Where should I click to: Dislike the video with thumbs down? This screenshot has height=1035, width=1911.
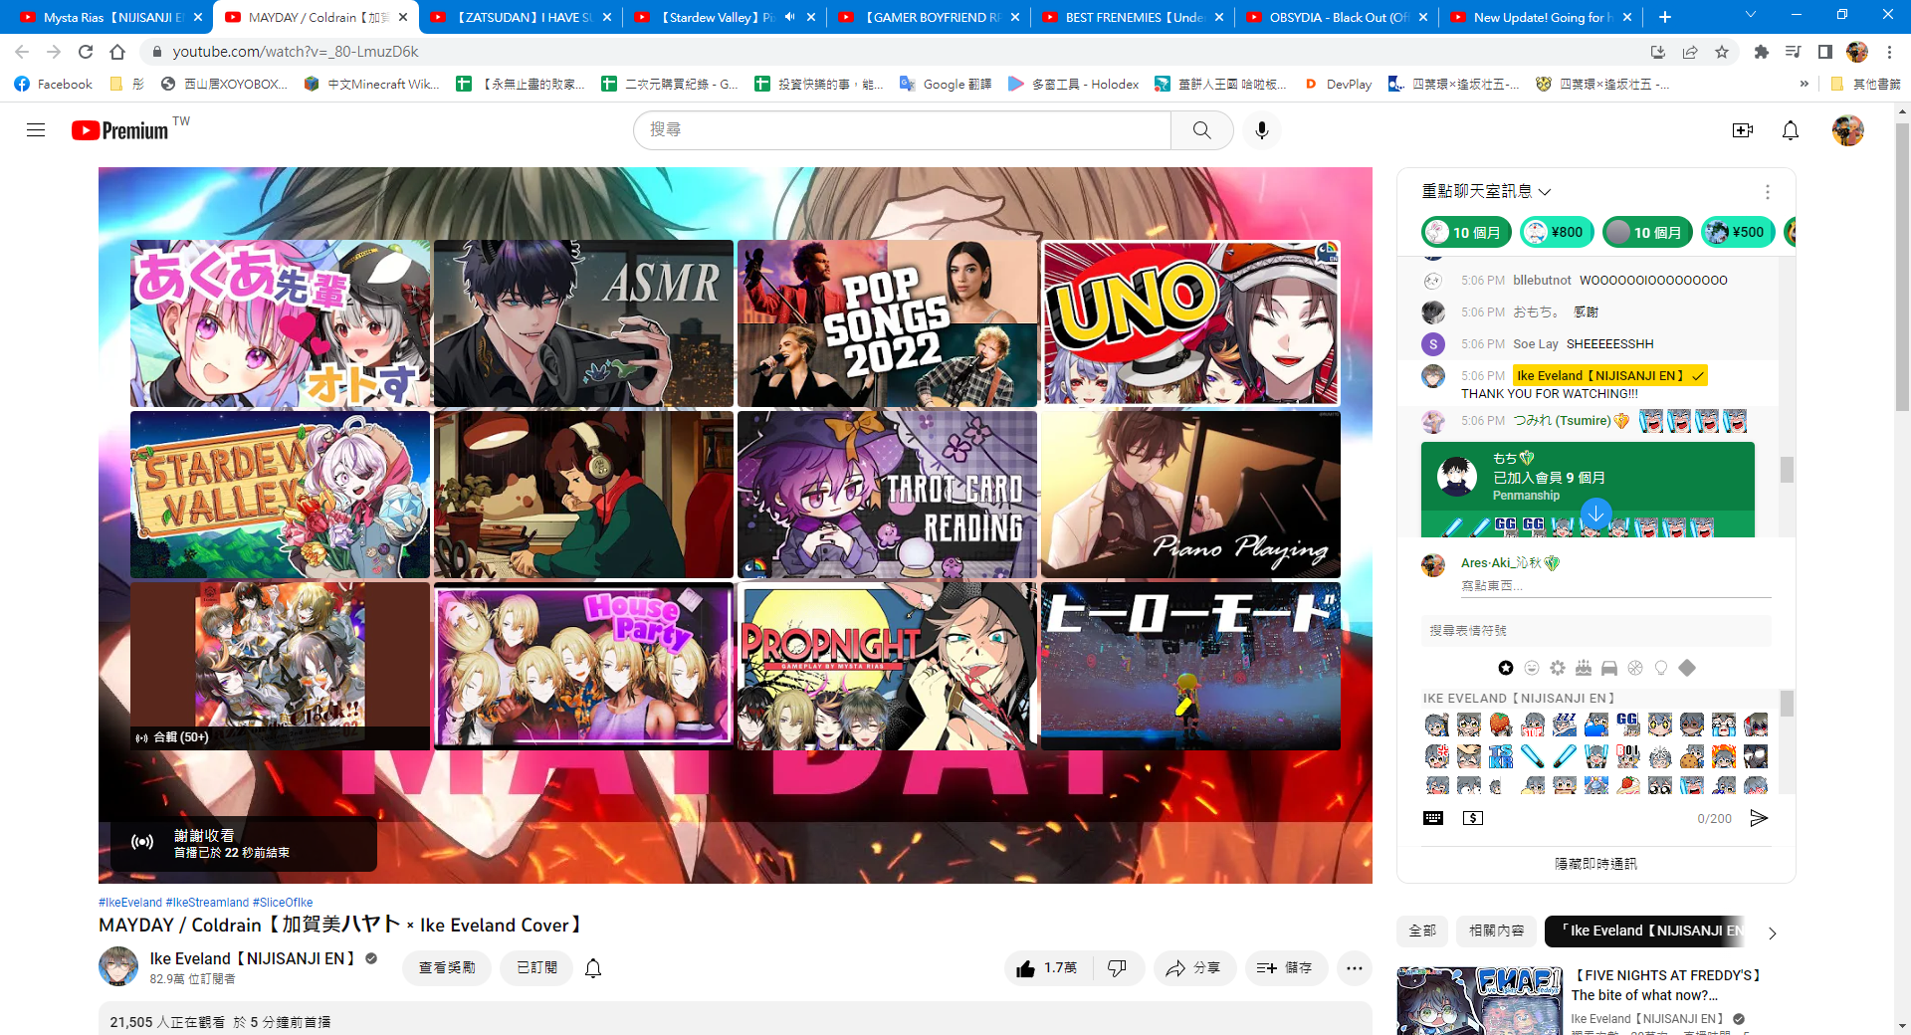coord(1118,967)
